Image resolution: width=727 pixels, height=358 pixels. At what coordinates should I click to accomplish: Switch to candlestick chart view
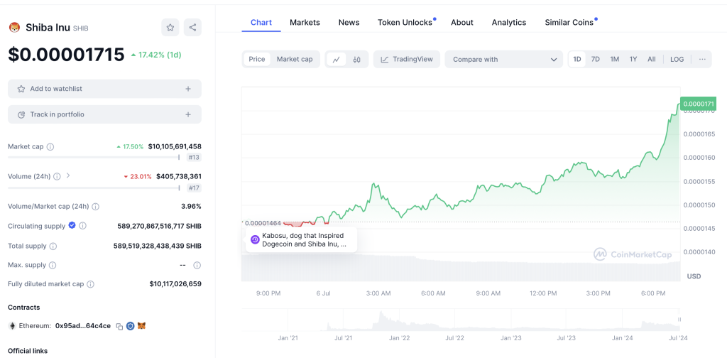click(x=356, y=60)
